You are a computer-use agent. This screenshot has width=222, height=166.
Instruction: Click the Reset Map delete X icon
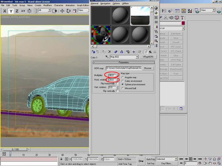coord(110,52)
